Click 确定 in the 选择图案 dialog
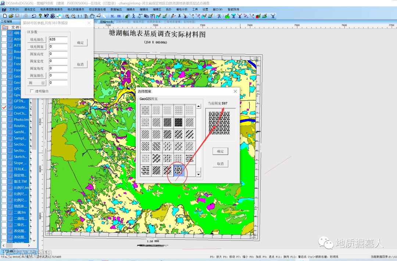 [220, 151]
